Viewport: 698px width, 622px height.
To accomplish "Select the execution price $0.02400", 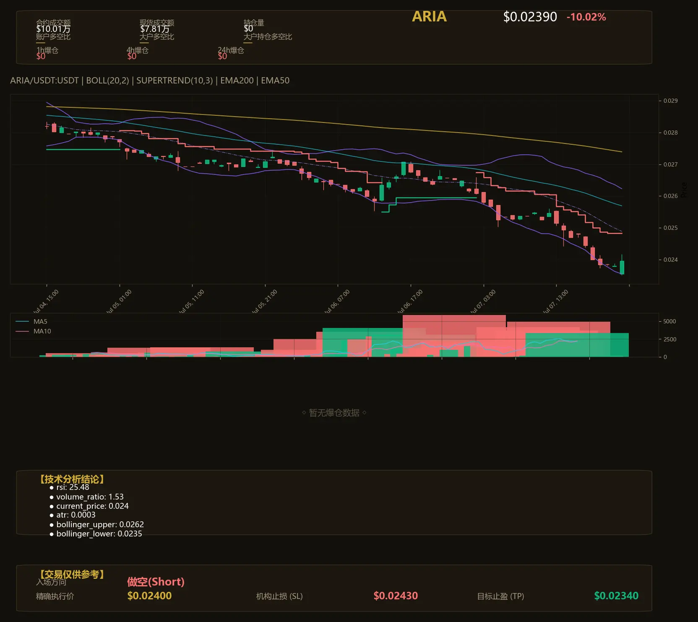I will click(x=149, y=596).
